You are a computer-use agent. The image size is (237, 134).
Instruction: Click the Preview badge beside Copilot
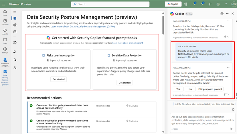(189, 14)
